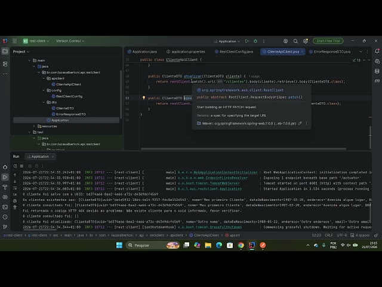Open IntelliJ IDEA from Windows taskbar

point(252,245)
